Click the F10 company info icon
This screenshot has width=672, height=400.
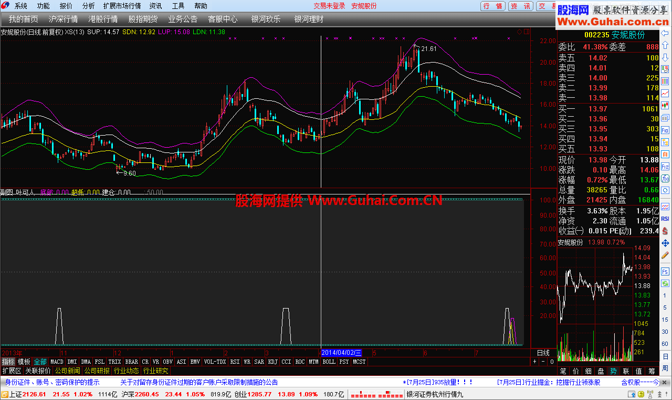point(665,129)
